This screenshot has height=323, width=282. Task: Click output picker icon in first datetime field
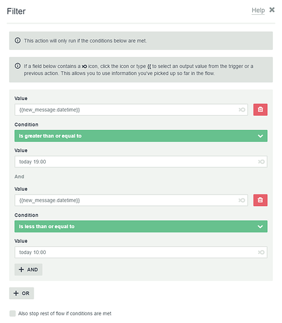(242, 110)
